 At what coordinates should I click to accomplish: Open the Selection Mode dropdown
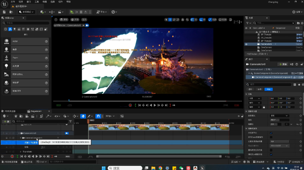point(27,12)
